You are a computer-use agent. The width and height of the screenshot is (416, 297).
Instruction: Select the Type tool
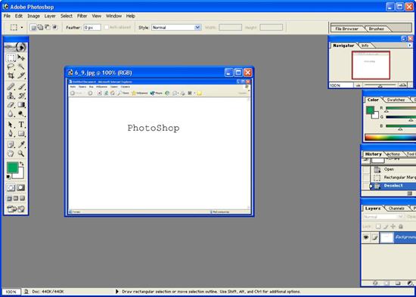coord(21,125)
